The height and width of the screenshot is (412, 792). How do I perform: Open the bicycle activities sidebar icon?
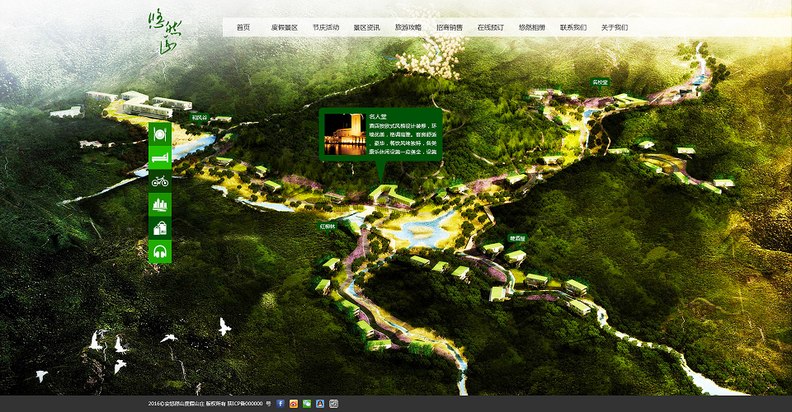click(x=160, y=180)
